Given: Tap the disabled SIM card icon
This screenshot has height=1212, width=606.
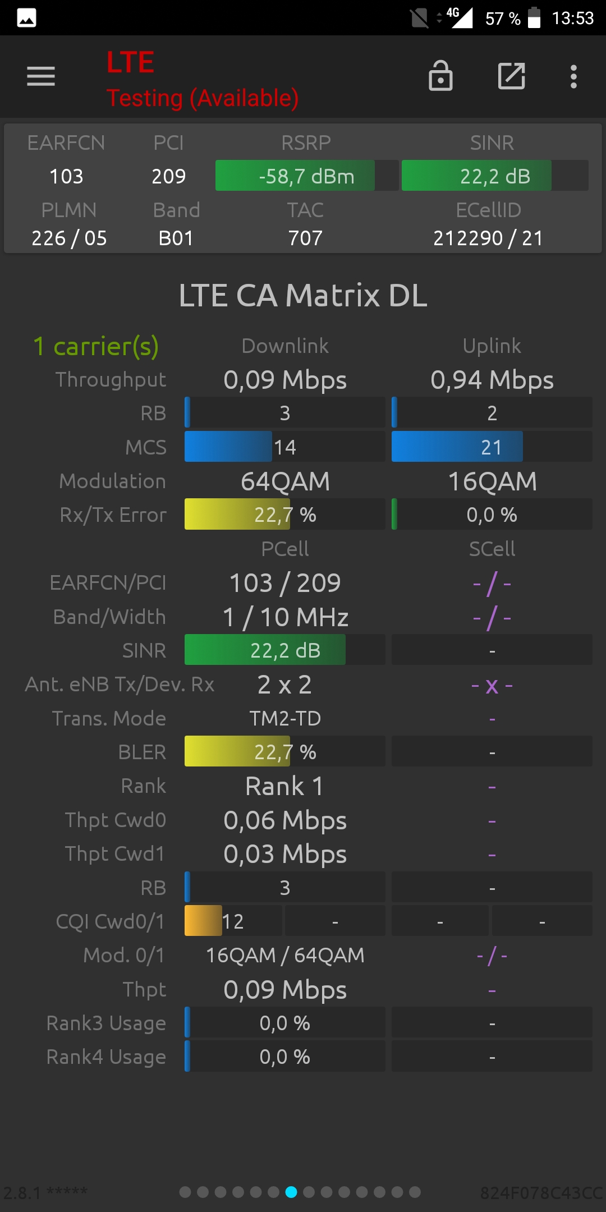Looking at the screenshot, I should [419, 18].
